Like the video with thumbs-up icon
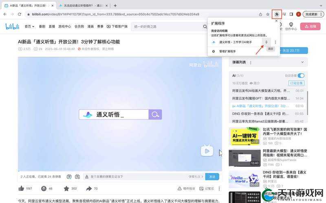326x203 pixels. click(x=21, y=188)
